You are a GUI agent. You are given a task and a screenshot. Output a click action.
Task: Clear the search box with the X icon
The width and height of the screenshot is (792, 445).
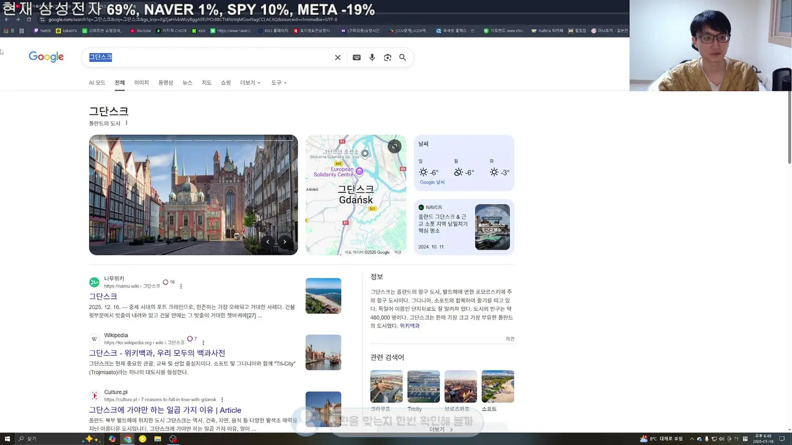338,57
